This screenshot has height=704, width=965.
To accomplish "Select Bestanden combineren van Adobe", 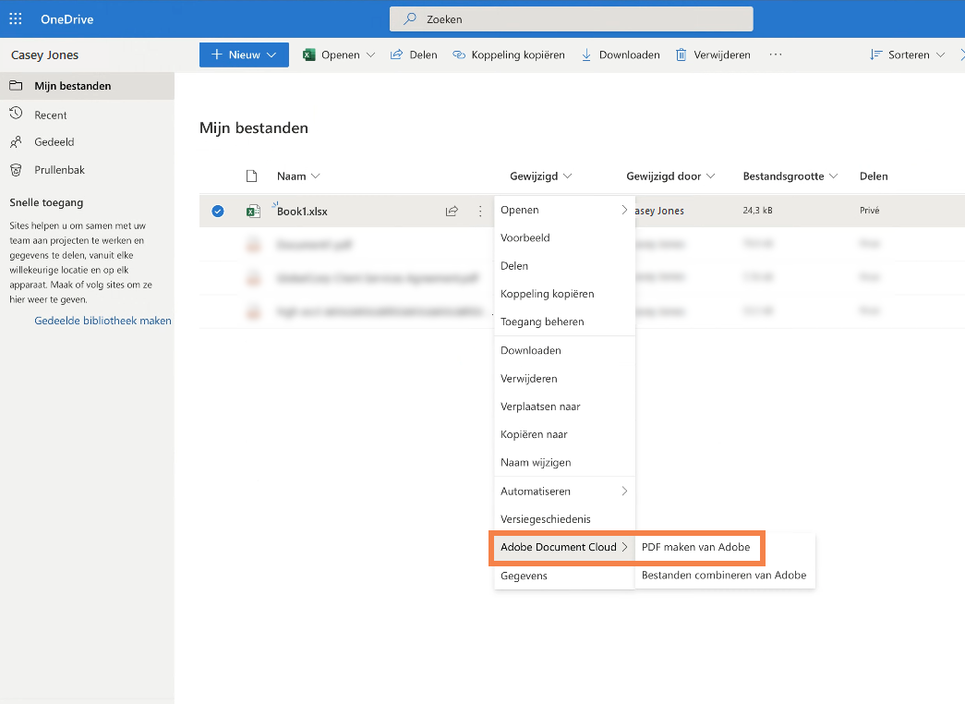I will (725, 576).
